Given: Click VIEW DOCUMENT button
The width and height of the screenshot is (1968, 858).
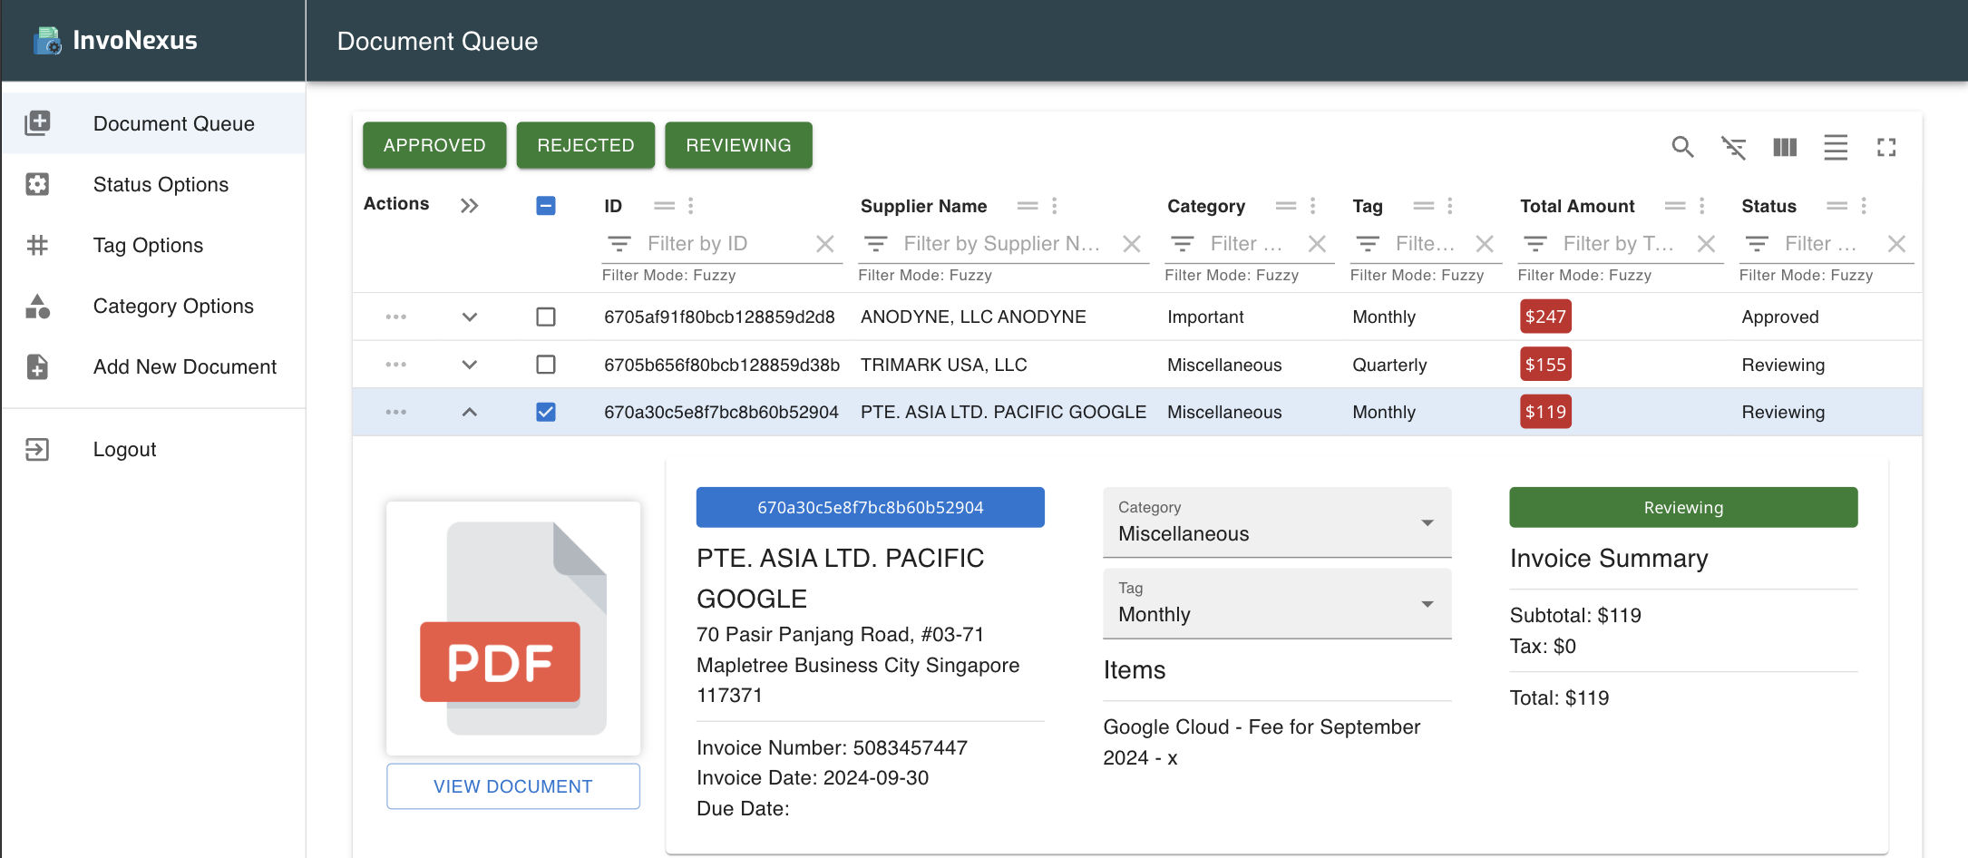Looking at the screenshot, I should click(513, 786).
